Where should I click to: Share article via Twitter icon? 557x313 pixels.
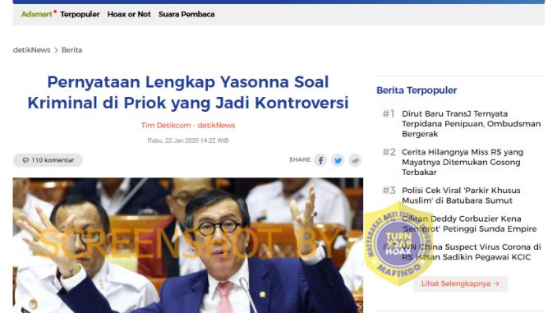[338, 160]
